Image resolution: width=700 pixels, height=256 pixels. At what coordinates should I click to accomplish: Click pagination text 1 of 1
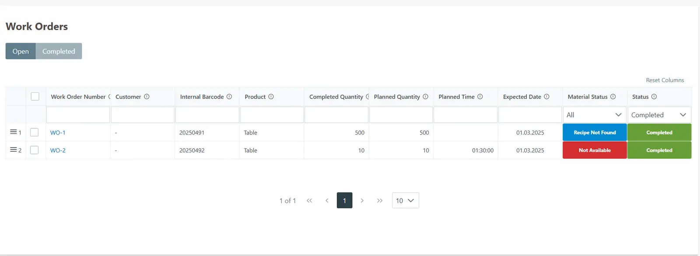tap(287, 201)
